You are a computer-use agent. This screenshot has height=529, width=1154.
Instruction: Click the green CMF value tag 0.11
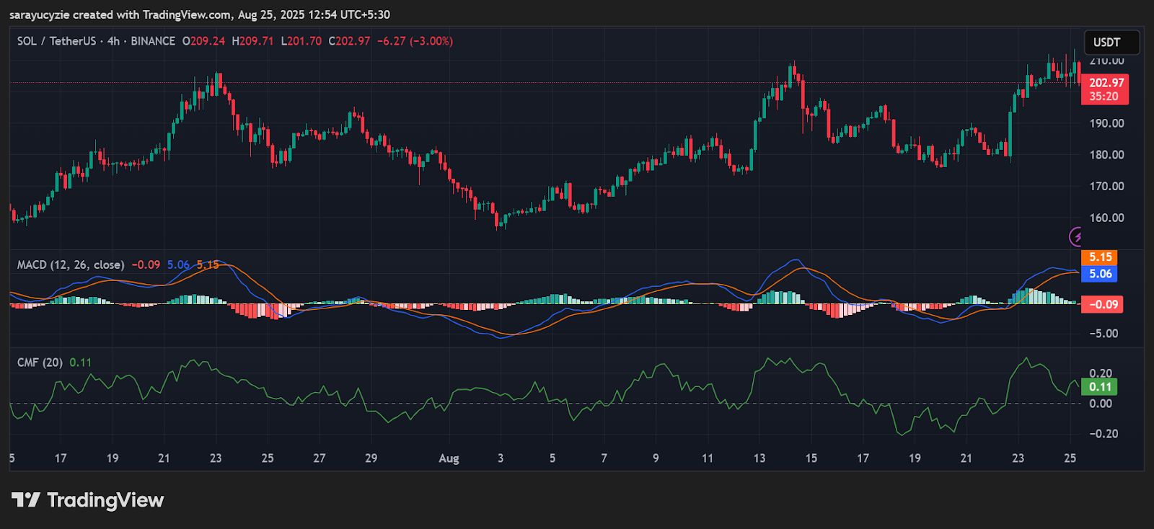coord(1099,387)
